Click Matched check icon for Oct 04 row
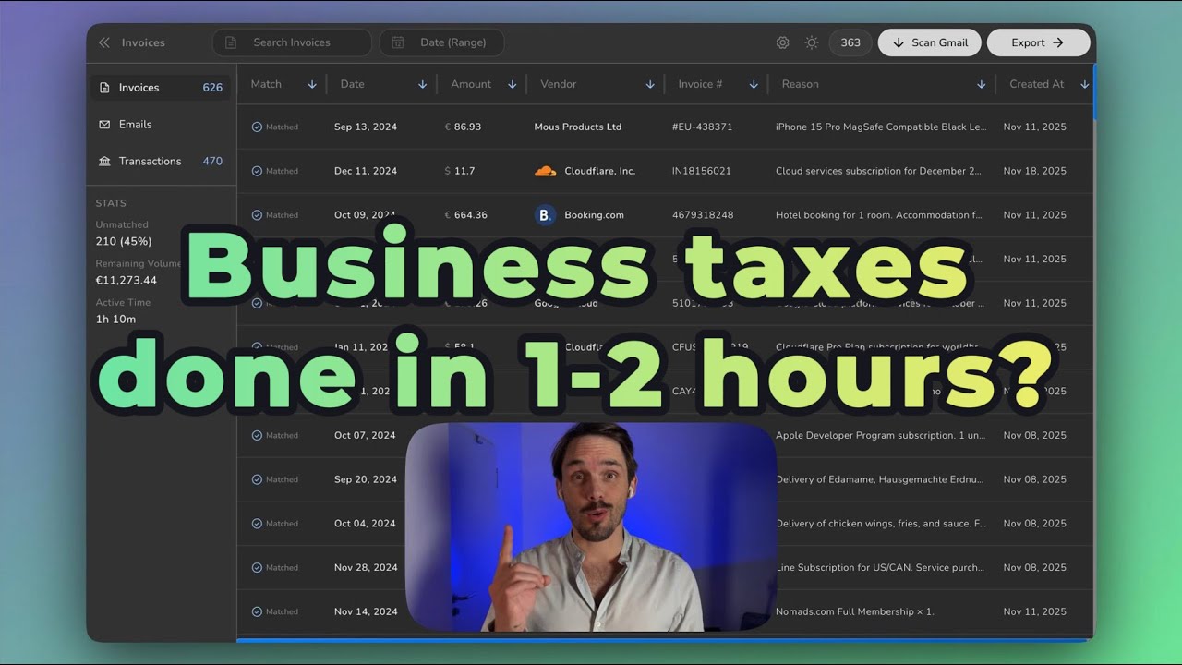Viewport: 1182px width, 665px height. (257, 524)
